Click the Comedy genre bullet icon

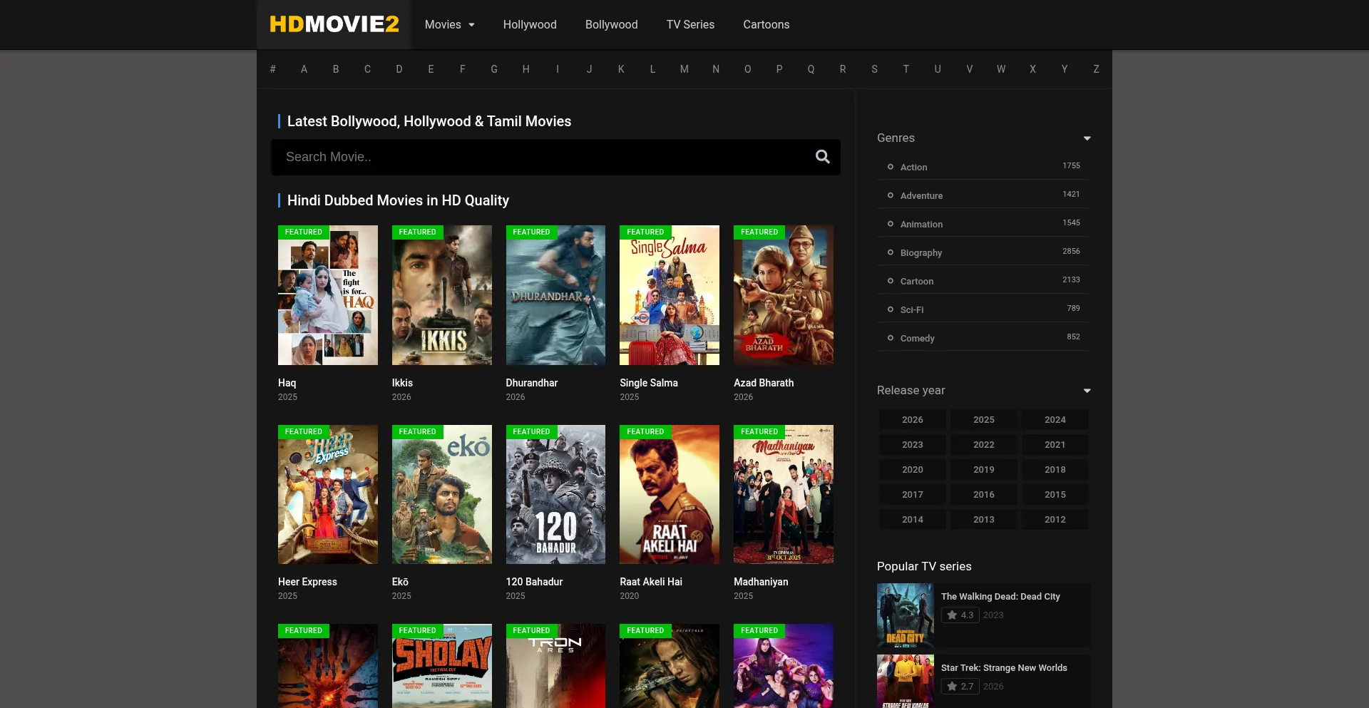tap(890, 338)
